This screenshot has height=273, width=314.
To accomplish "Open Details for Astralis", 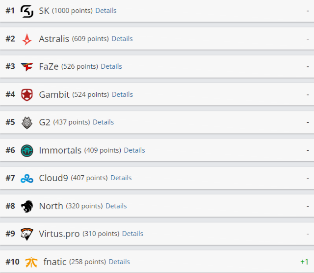I will 122,39.
